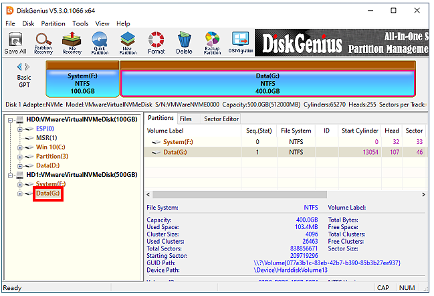
Task: Select HD1:VMwareVirtualNVMeDisk(500GB) tree entry
Action: point(82,175)
